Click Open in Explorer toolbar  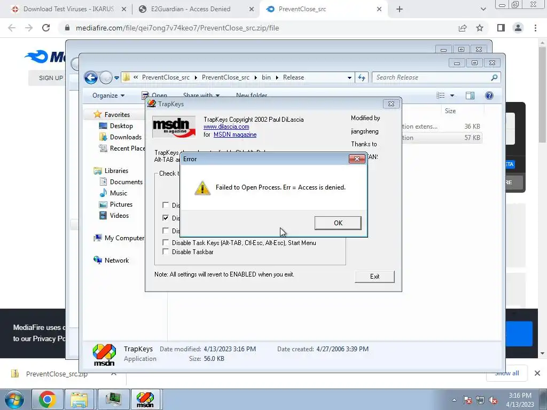coord(154,95)
